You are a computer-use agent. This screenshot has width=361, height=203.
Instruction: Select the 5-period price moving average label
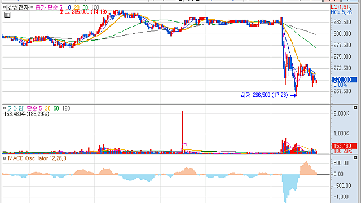click(x=61, y=7)
